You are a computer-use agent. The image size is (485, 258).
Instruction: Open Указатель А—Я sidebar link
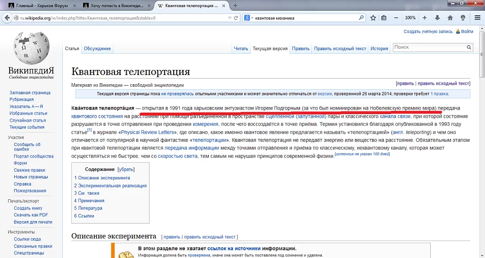point(26,106)
